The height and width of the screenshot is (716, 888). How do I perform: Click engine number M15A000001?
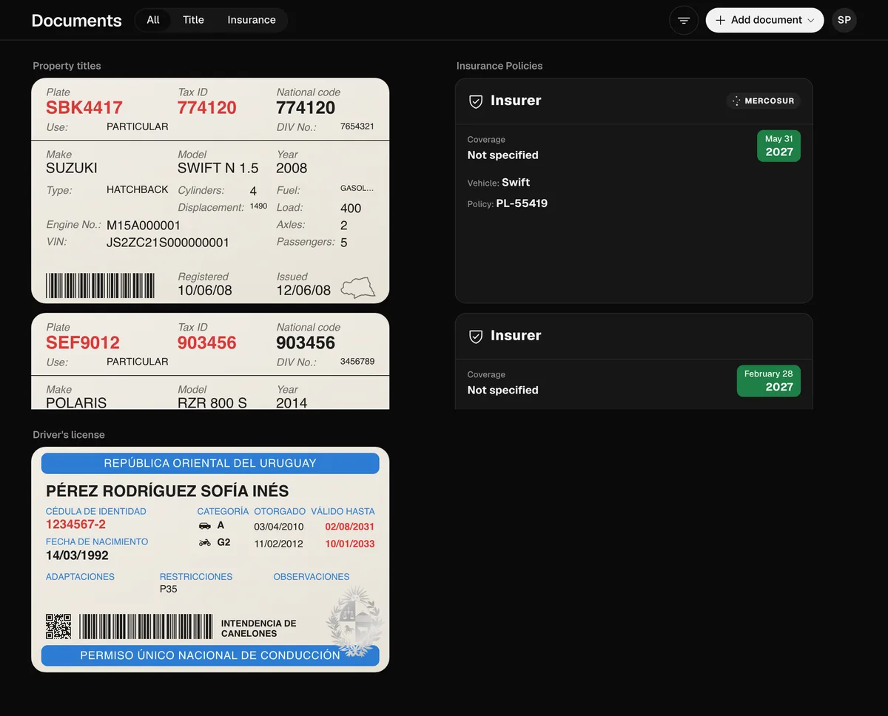coord(144,226)
